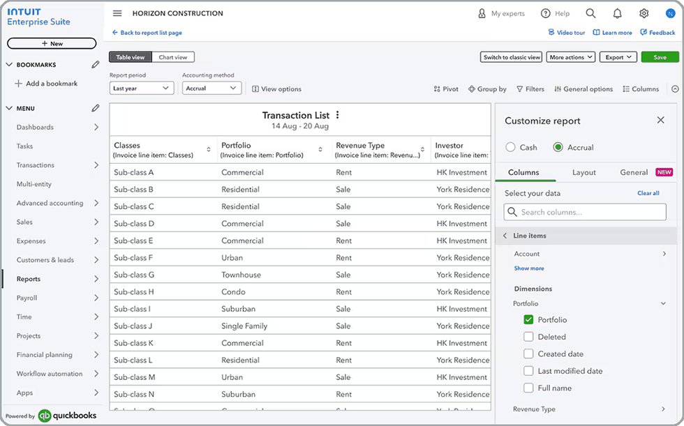Open the Accounting method dropdown
684x426 pixels.
tap(211, 89)
